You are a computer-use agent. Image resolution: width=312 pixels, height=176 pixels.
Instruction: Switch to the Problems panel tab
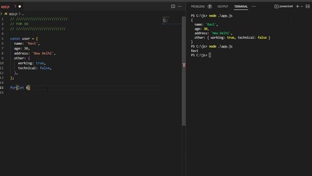point(198,6)
